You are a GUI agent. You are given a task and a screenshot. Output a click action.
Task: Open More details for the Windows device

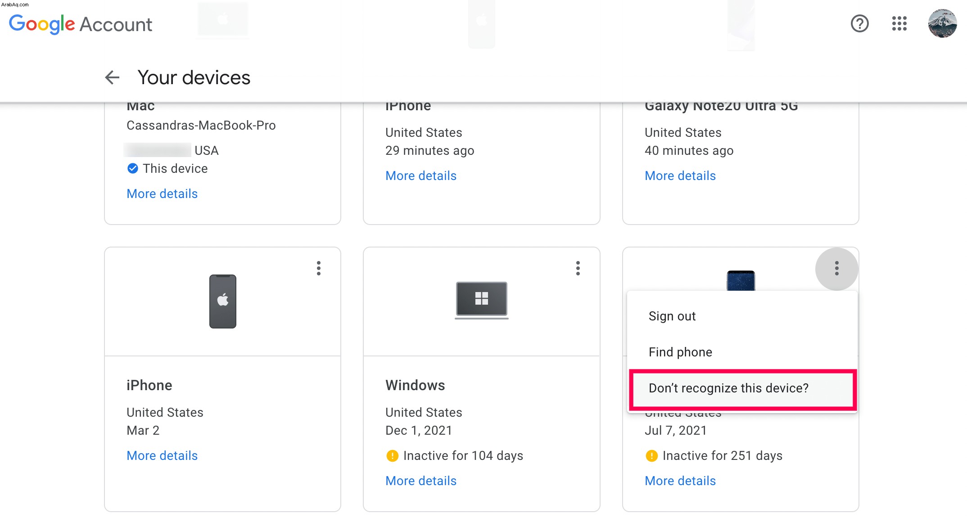coord(421,481)
